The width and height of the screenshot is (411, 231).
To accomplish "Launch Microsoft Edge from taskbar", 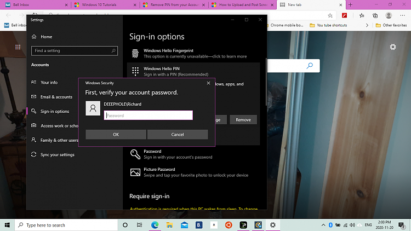I will 155,225.
